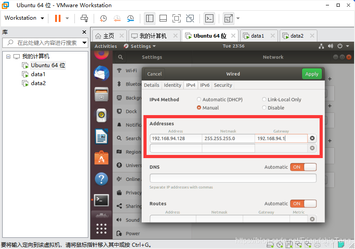This screenshot has height=249, width=355.
Task: Select Disable IPv4 method
Action: pyautogui.click(x=273, y=107)
